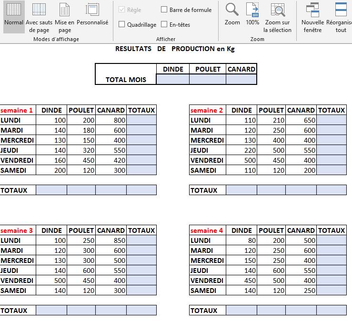Viewport: 352px width, 323px height.
Task: Click the semaine 3 header cell
Action: pyautogui.click(x=17, y=230)
